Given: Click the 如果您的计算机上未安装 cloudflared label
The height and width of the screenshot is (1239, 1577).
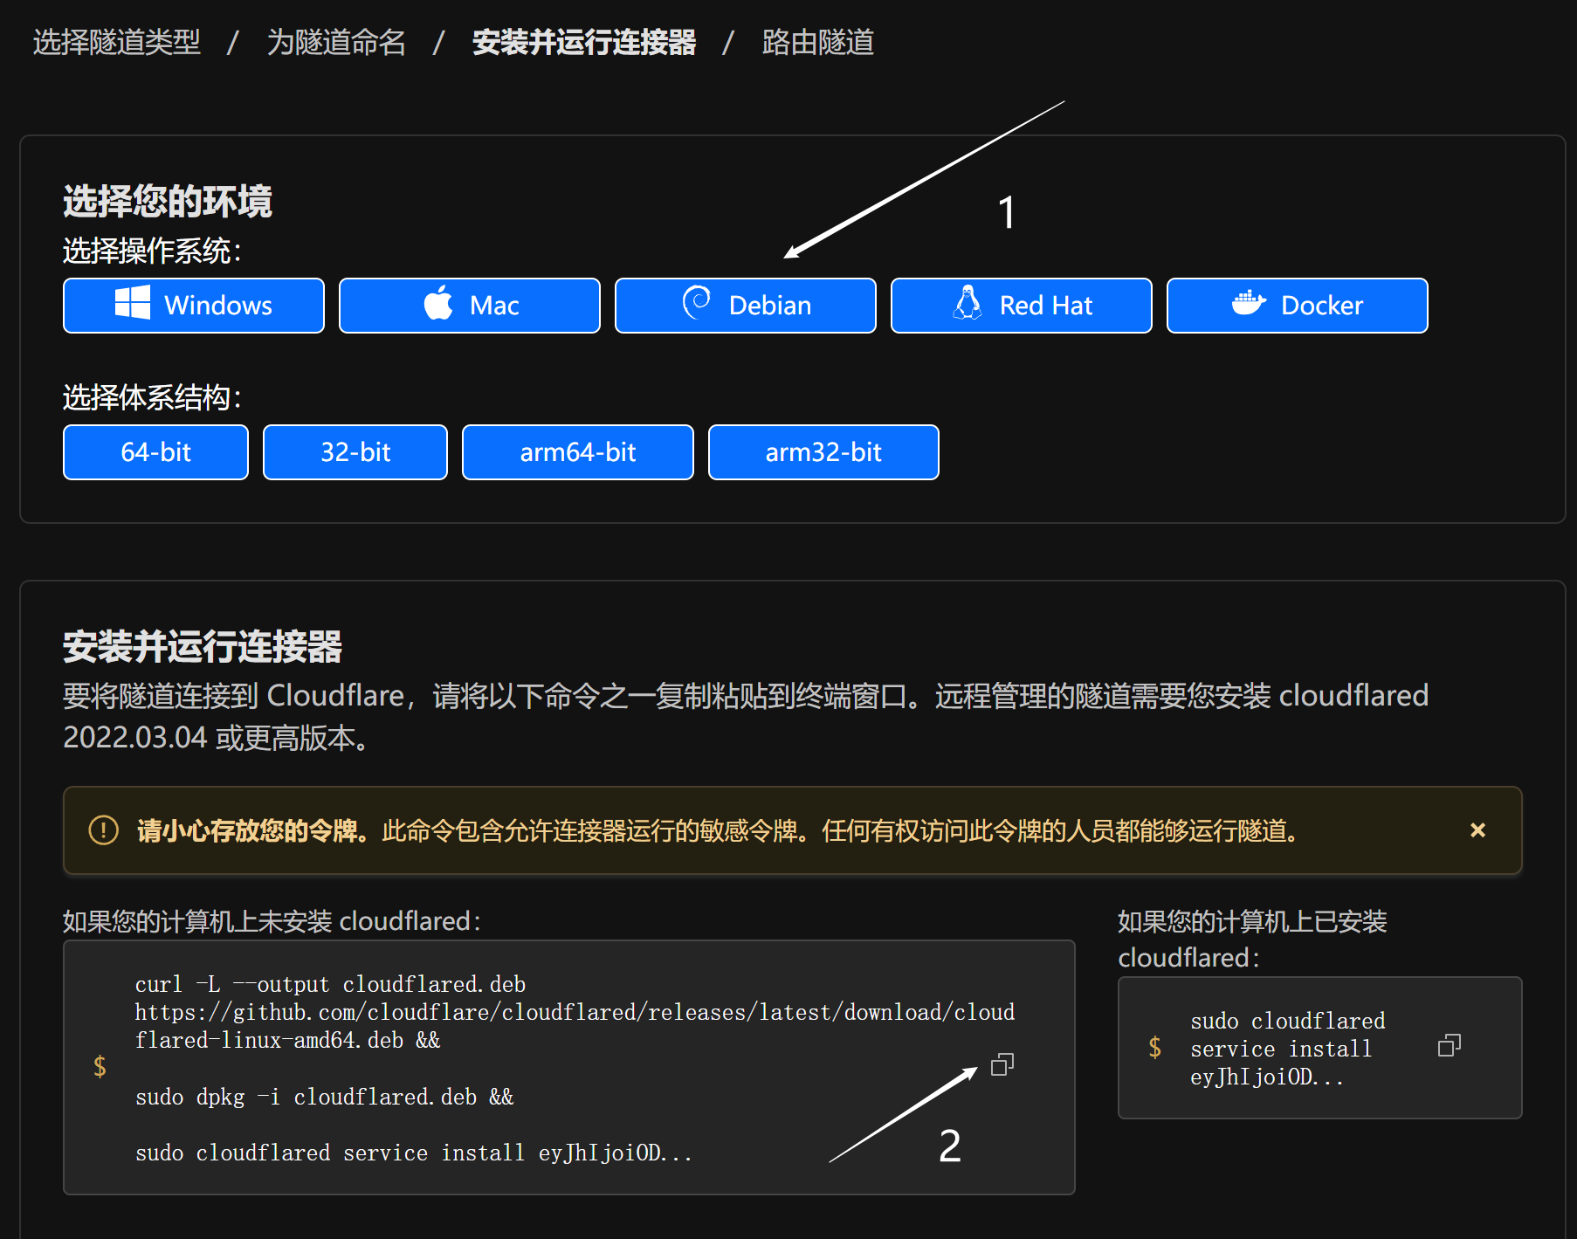Looking at the screenshot, I should tap(272, 921).
